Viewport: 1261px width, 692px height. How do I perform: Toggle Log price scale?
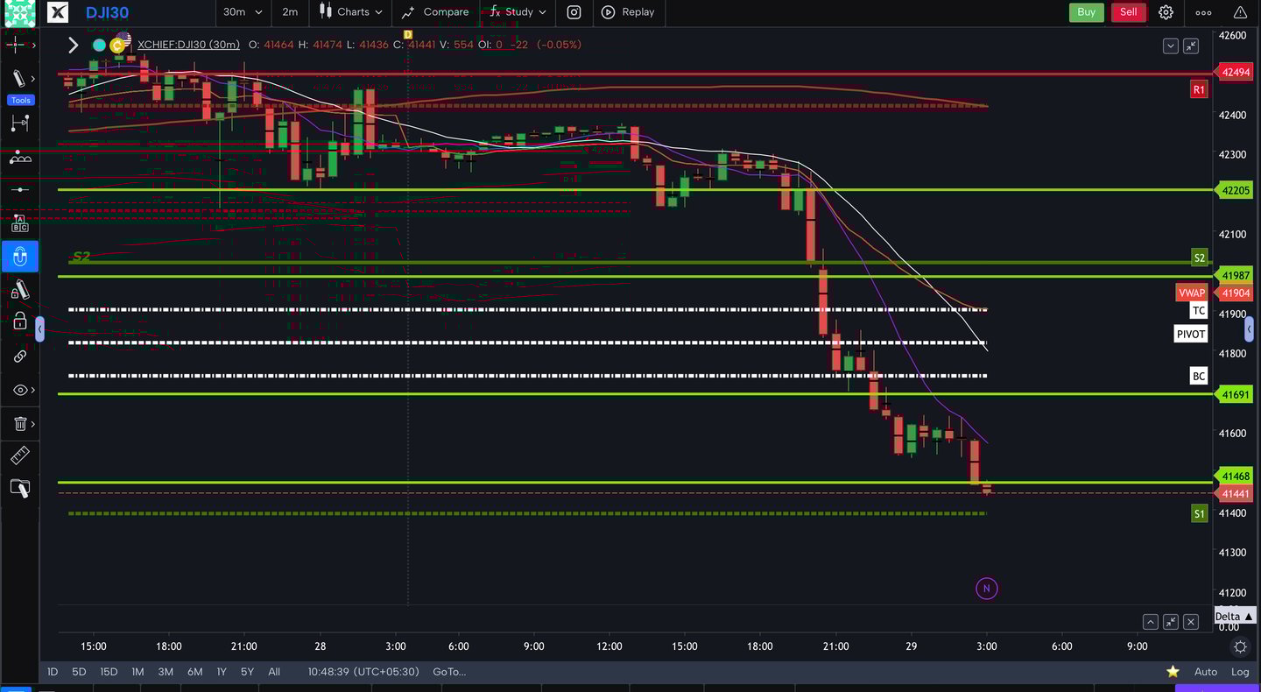1240,672
